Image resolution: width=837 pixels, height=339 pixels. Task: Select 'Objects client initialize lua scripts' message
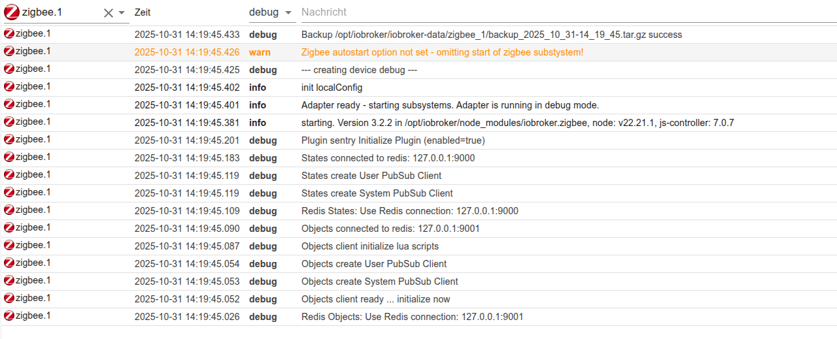[370, 246]
